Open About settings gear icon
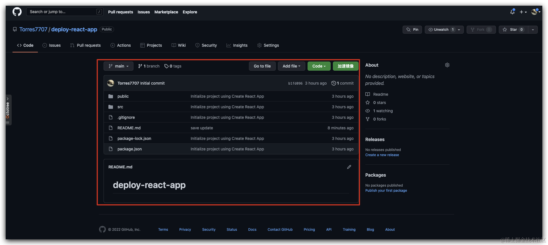The height and width of the screenshot is (245, 548). pyautogui.click(x=447, y=65)
